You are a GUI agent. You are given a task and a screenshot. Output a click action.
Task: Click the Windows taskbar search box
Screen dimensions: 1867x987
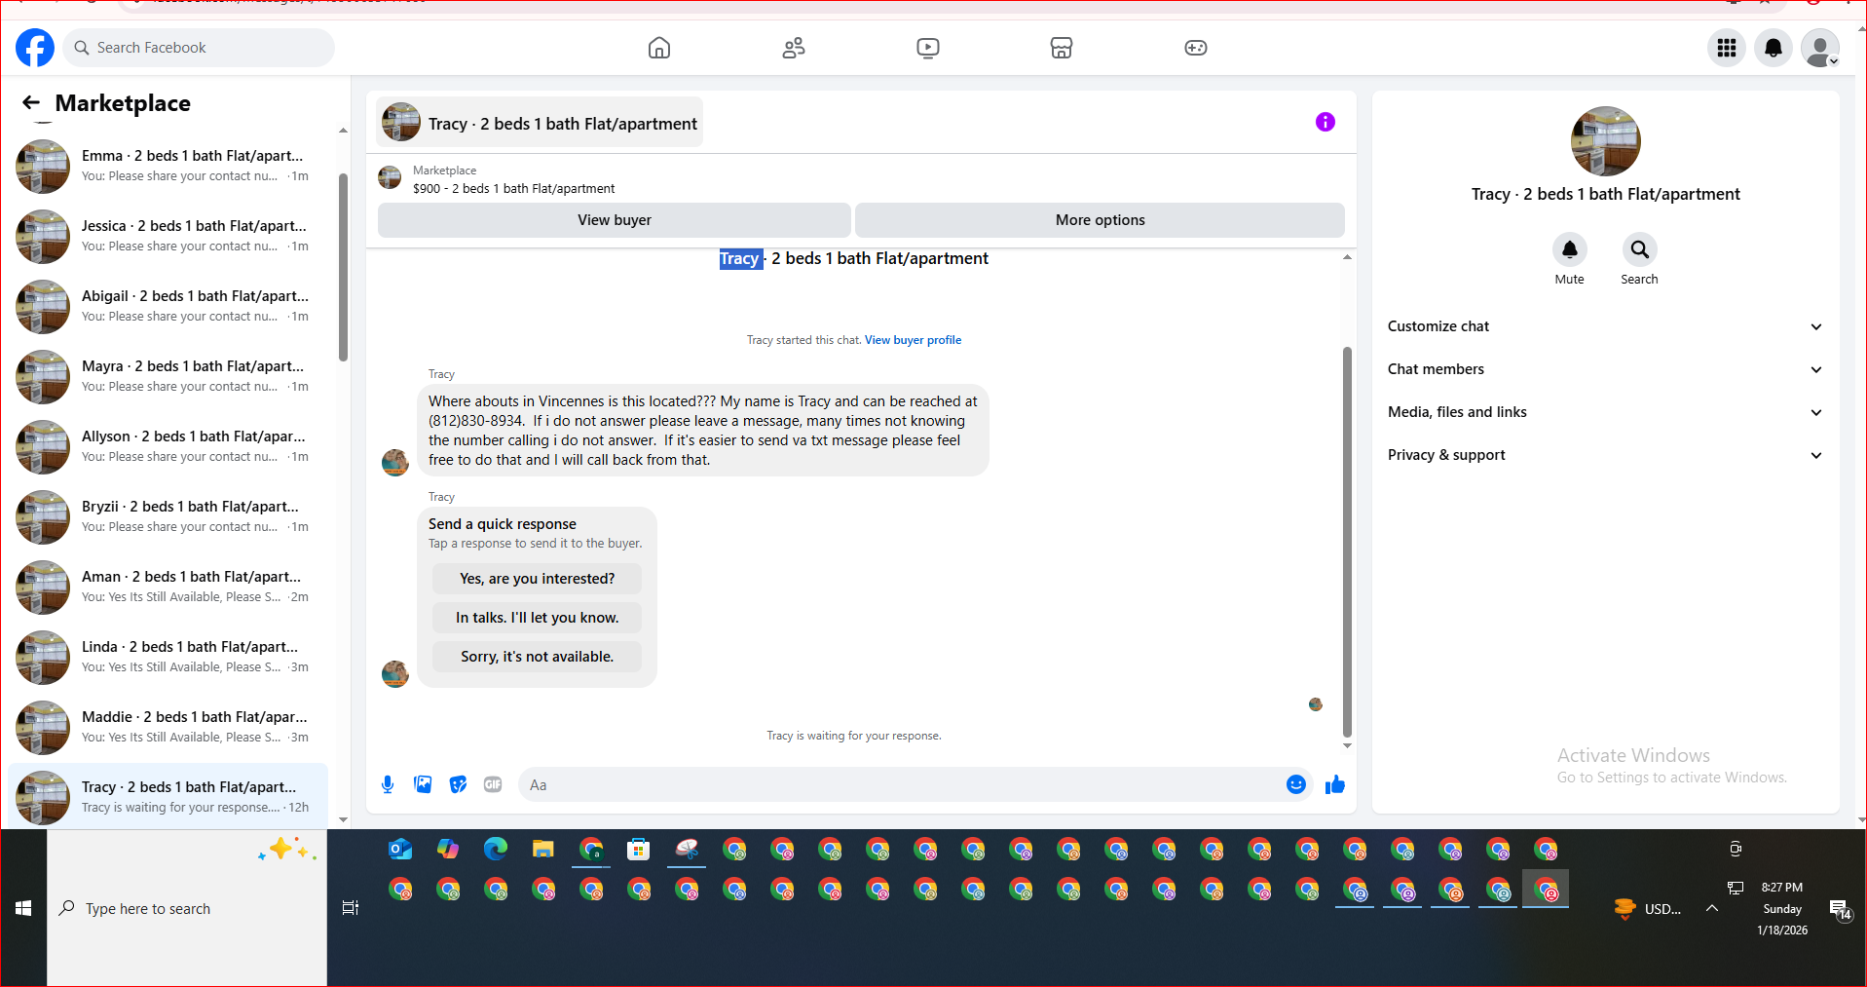(187, 908)
